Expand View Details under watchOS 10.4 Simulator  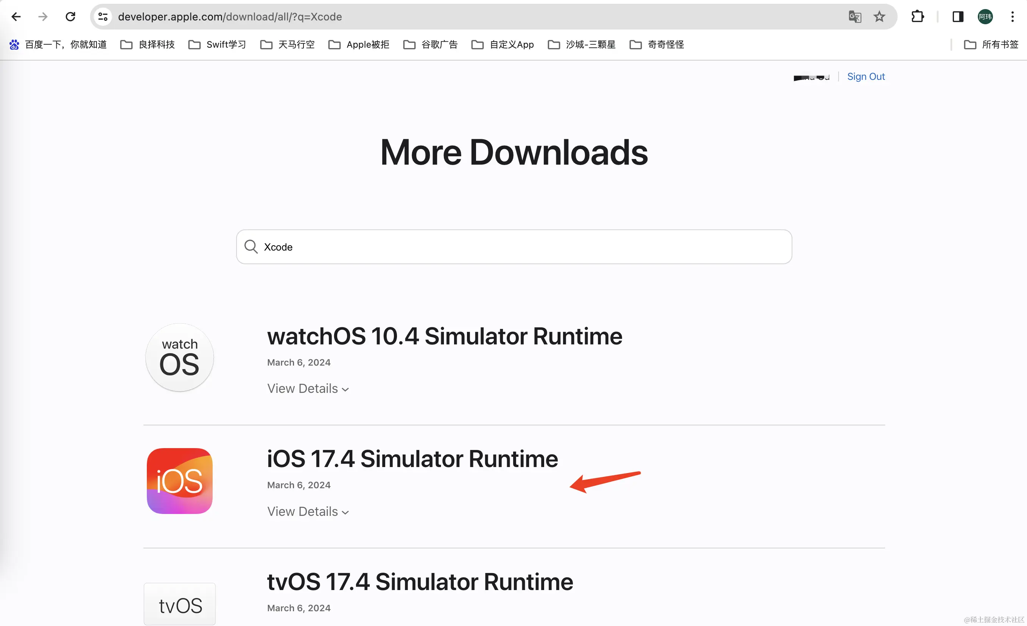click(x=308, y=388)
